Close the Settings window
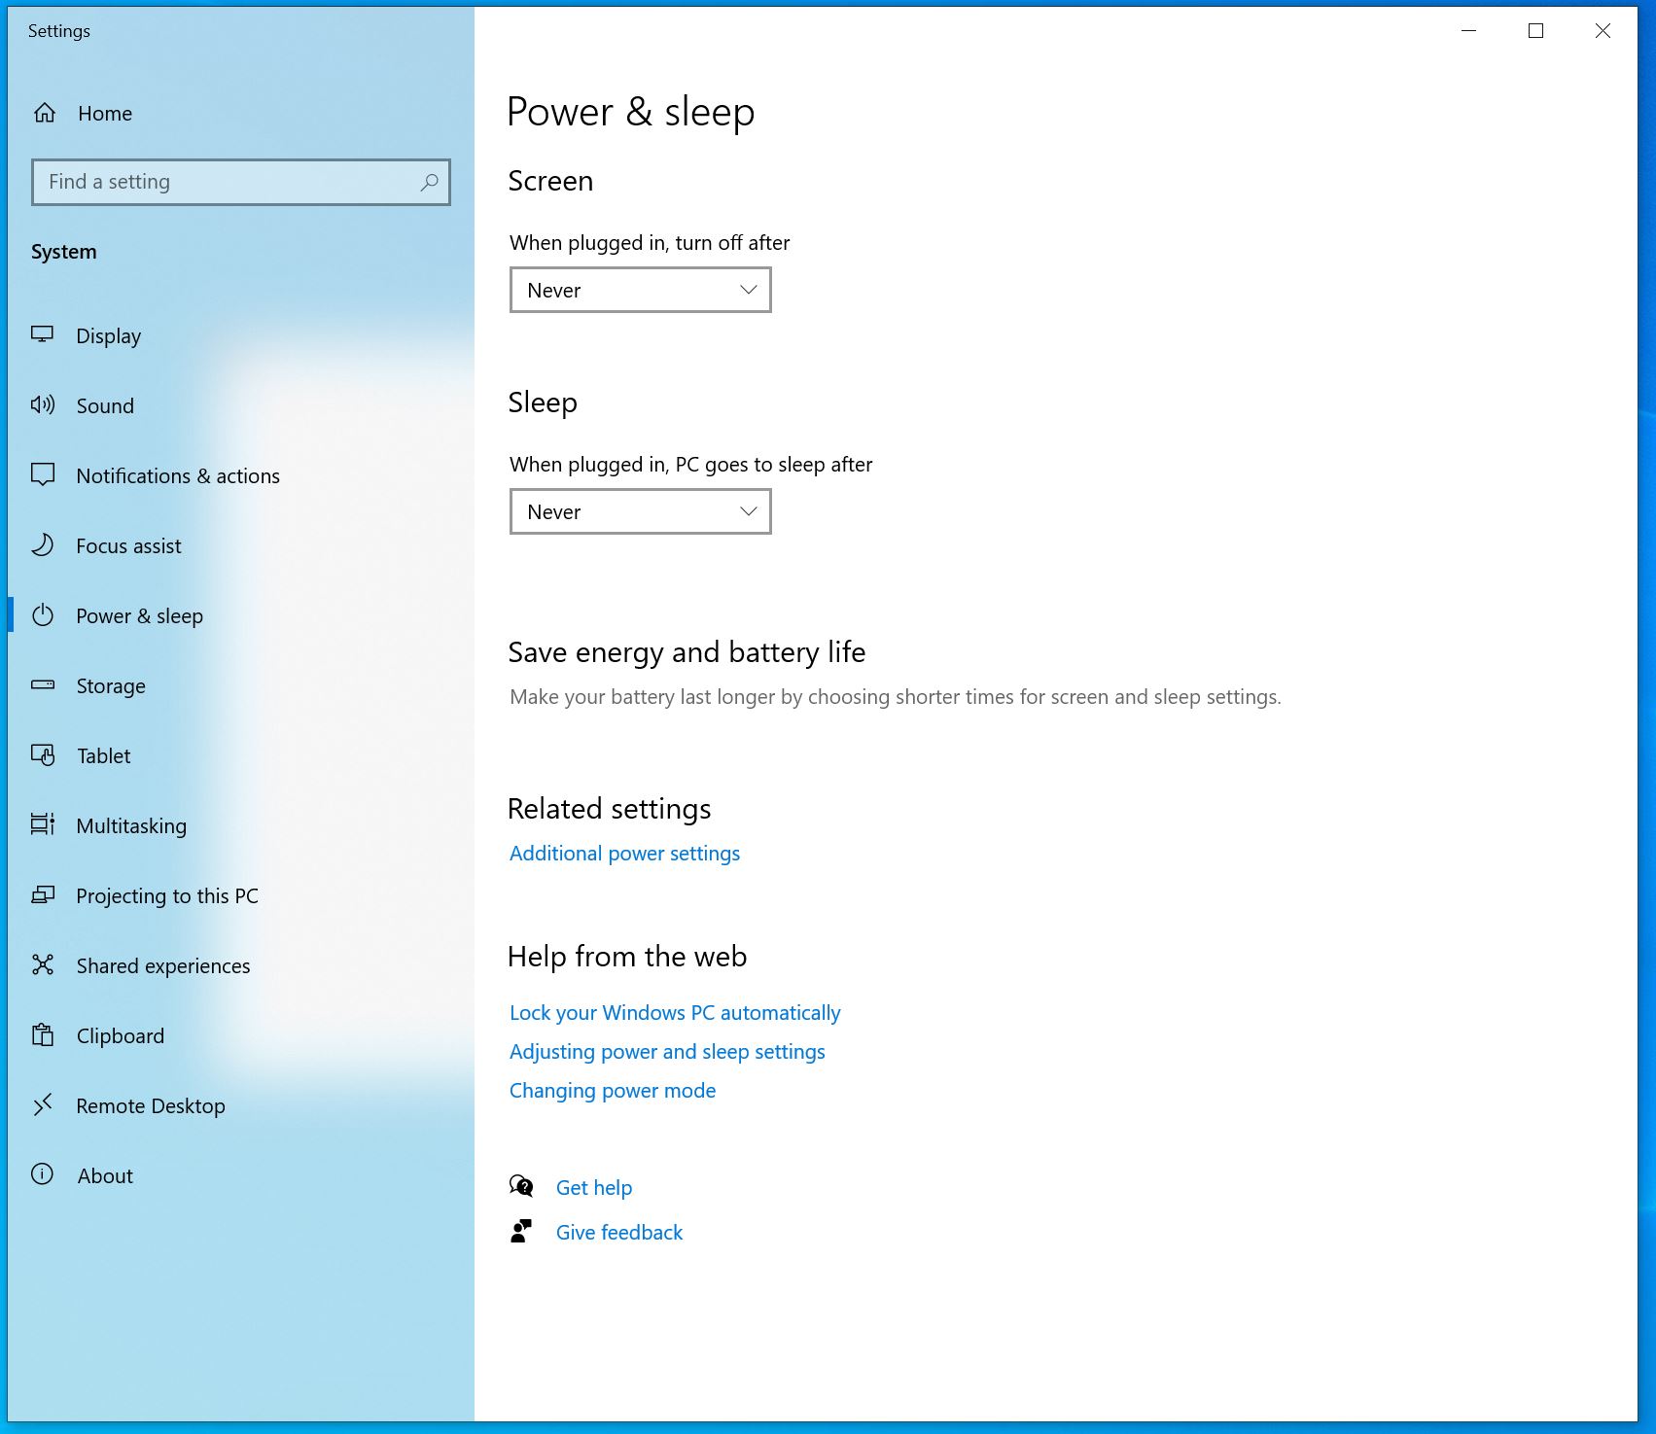 click(x=1603, y=31)
